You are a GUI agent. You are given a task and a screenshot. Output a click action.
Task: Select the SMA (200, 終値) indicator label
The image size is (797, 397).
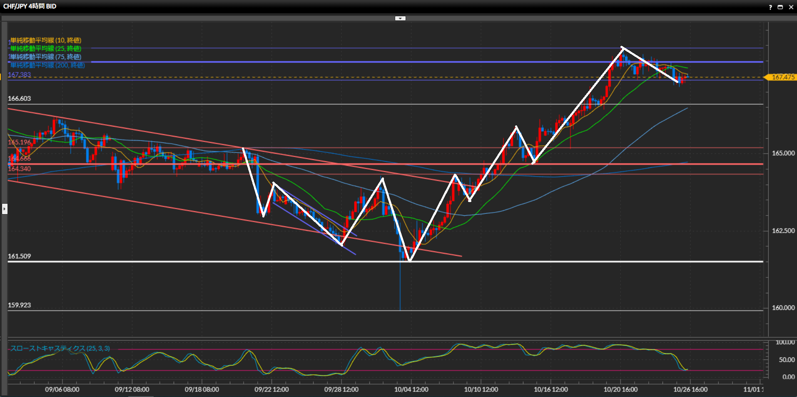pos(47,65)
